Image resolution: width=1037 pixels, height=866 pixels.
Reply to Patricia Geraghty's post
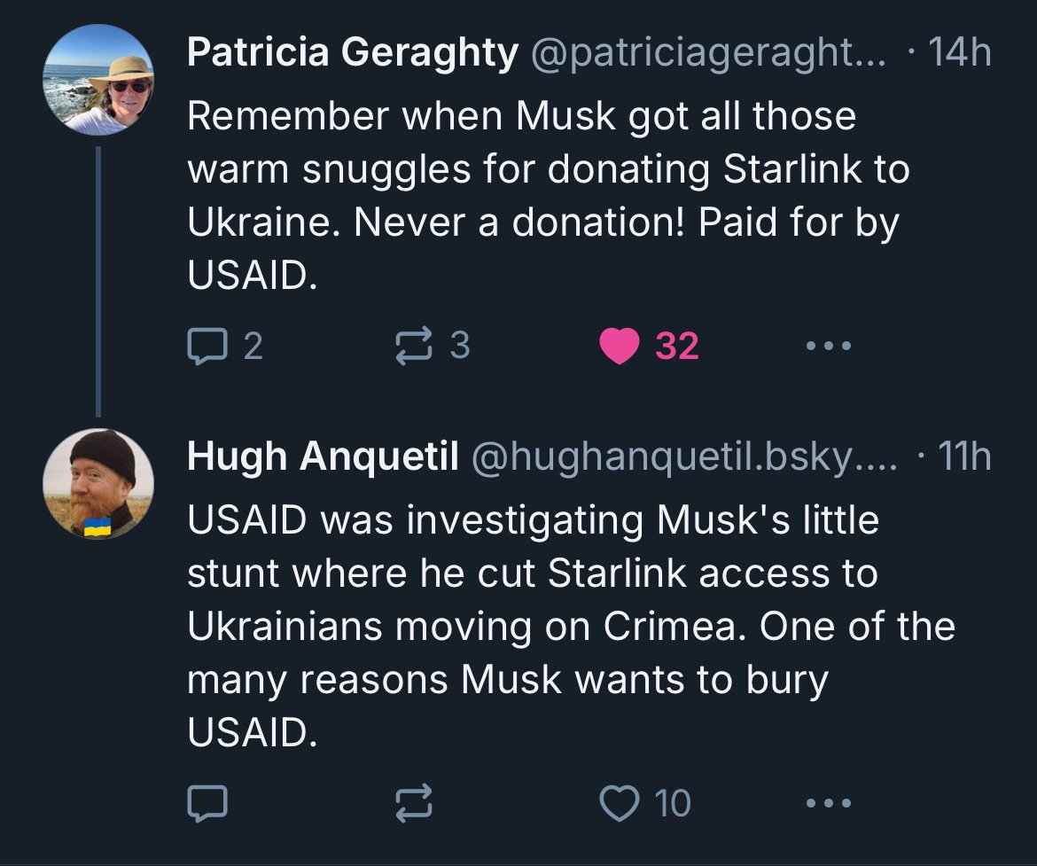(x=207, y=346)
